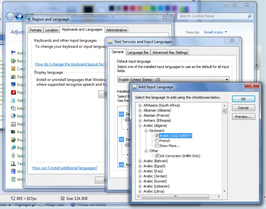The height and width of the screenshot is (209, 266).
Task: Click the Credential Manager icon in Control Panel
Action: coord(13,69)
